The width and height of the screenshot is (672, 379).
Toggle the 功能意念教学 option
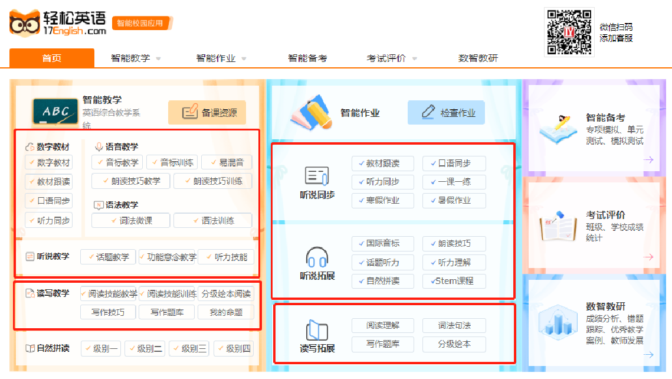click(x=167, y=257)
